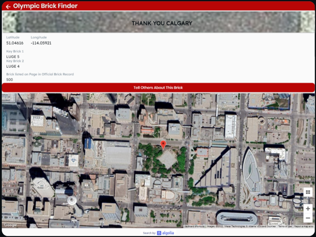Click Brick listed on Page label
316x237 pixels.
40,74
